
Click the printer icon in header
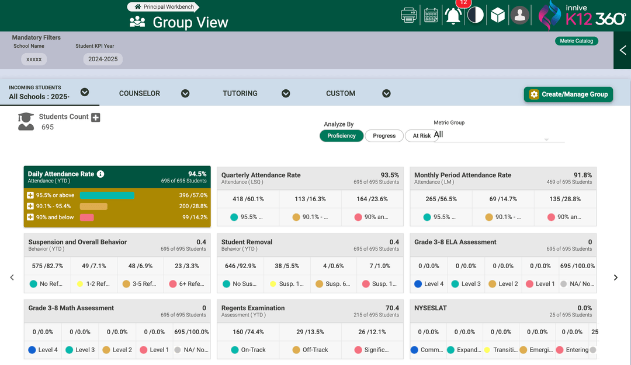tap(409, 15)
